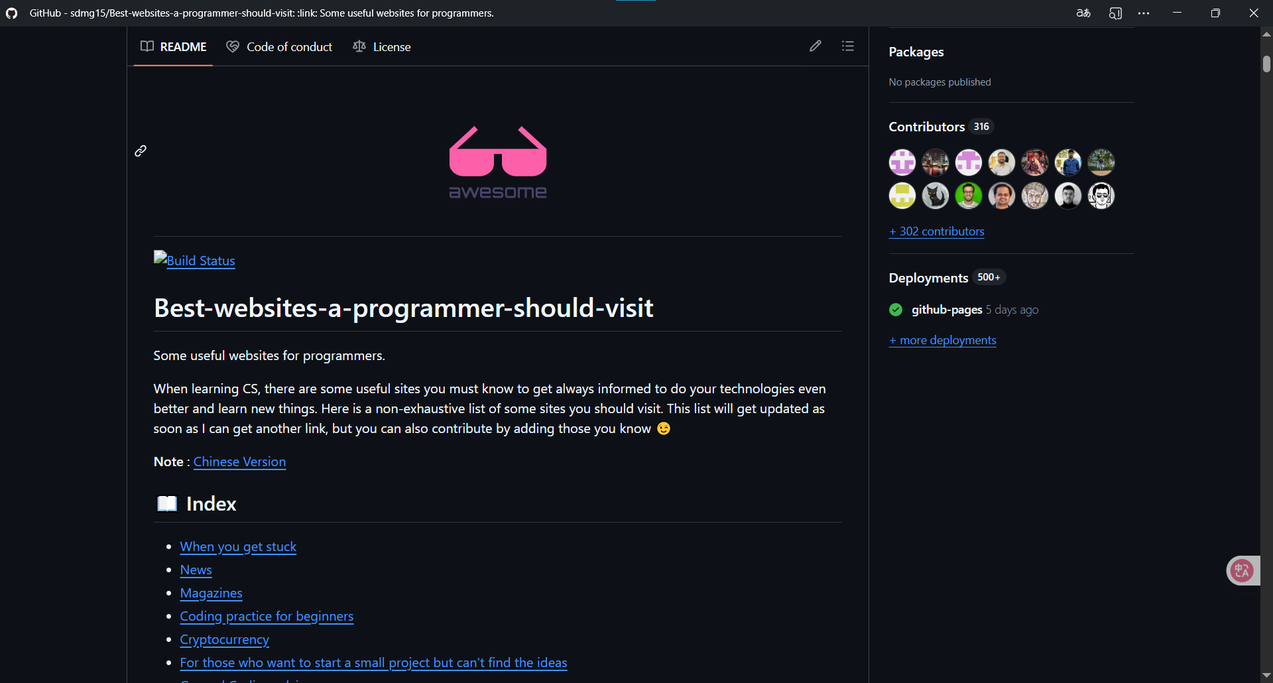The width and height of the screenshot is (1273, 683).
Task: Open the Chinese Version link
Action: 239,462
